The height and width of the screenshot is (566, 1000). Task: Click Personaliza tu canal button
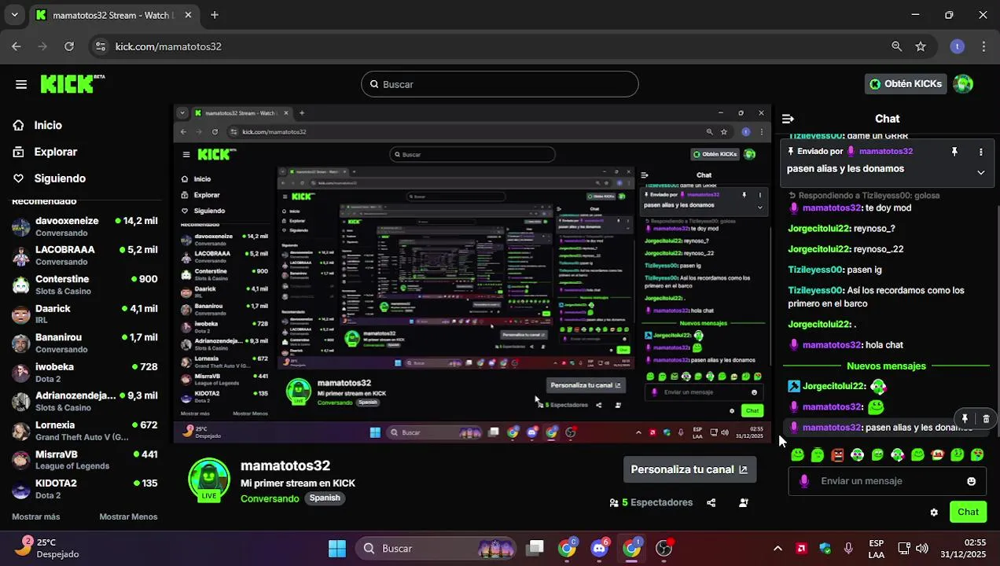click(689, 469)
